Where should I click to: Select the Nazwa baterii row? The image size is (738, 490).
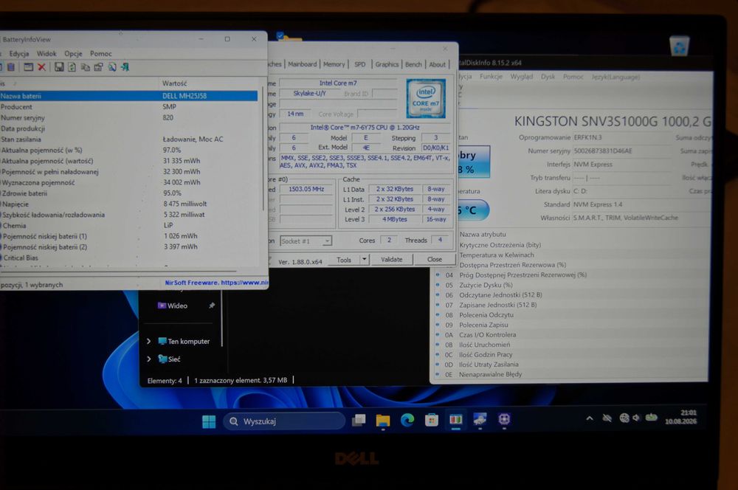pyautogui.click(x=128, y=95)
